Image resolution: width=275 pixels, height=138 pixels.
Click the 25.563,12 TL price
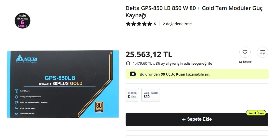pos(149,54)
